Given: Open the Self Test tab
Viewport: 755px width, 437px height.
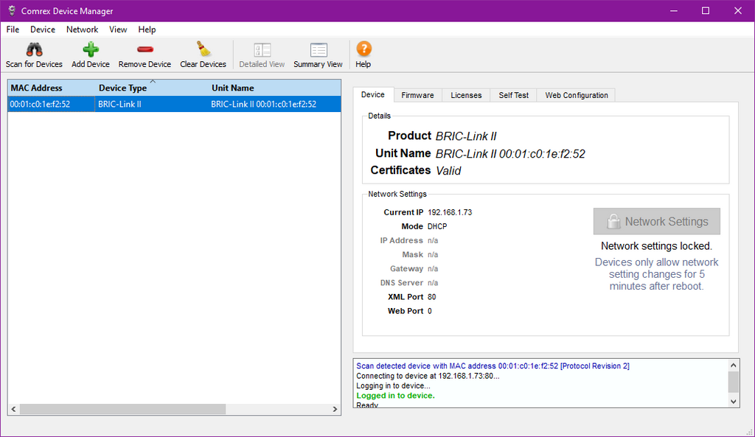Looking at the screenshot, I should tap(514, 95).
